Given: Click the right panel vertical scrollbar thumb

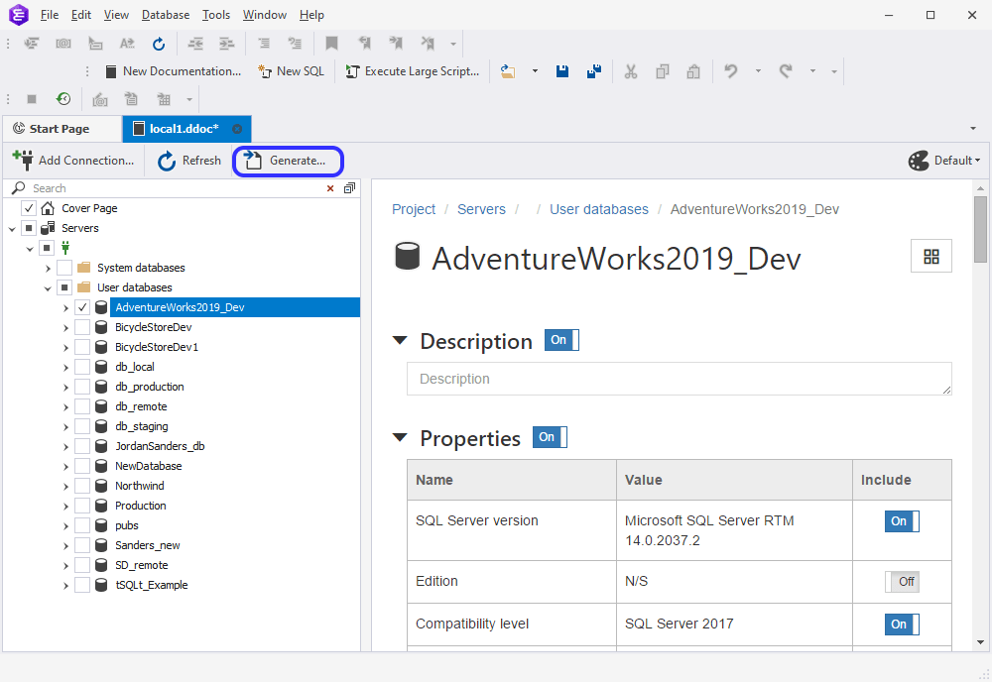Looking at the screenshot, I should click(x=980, y=229).
